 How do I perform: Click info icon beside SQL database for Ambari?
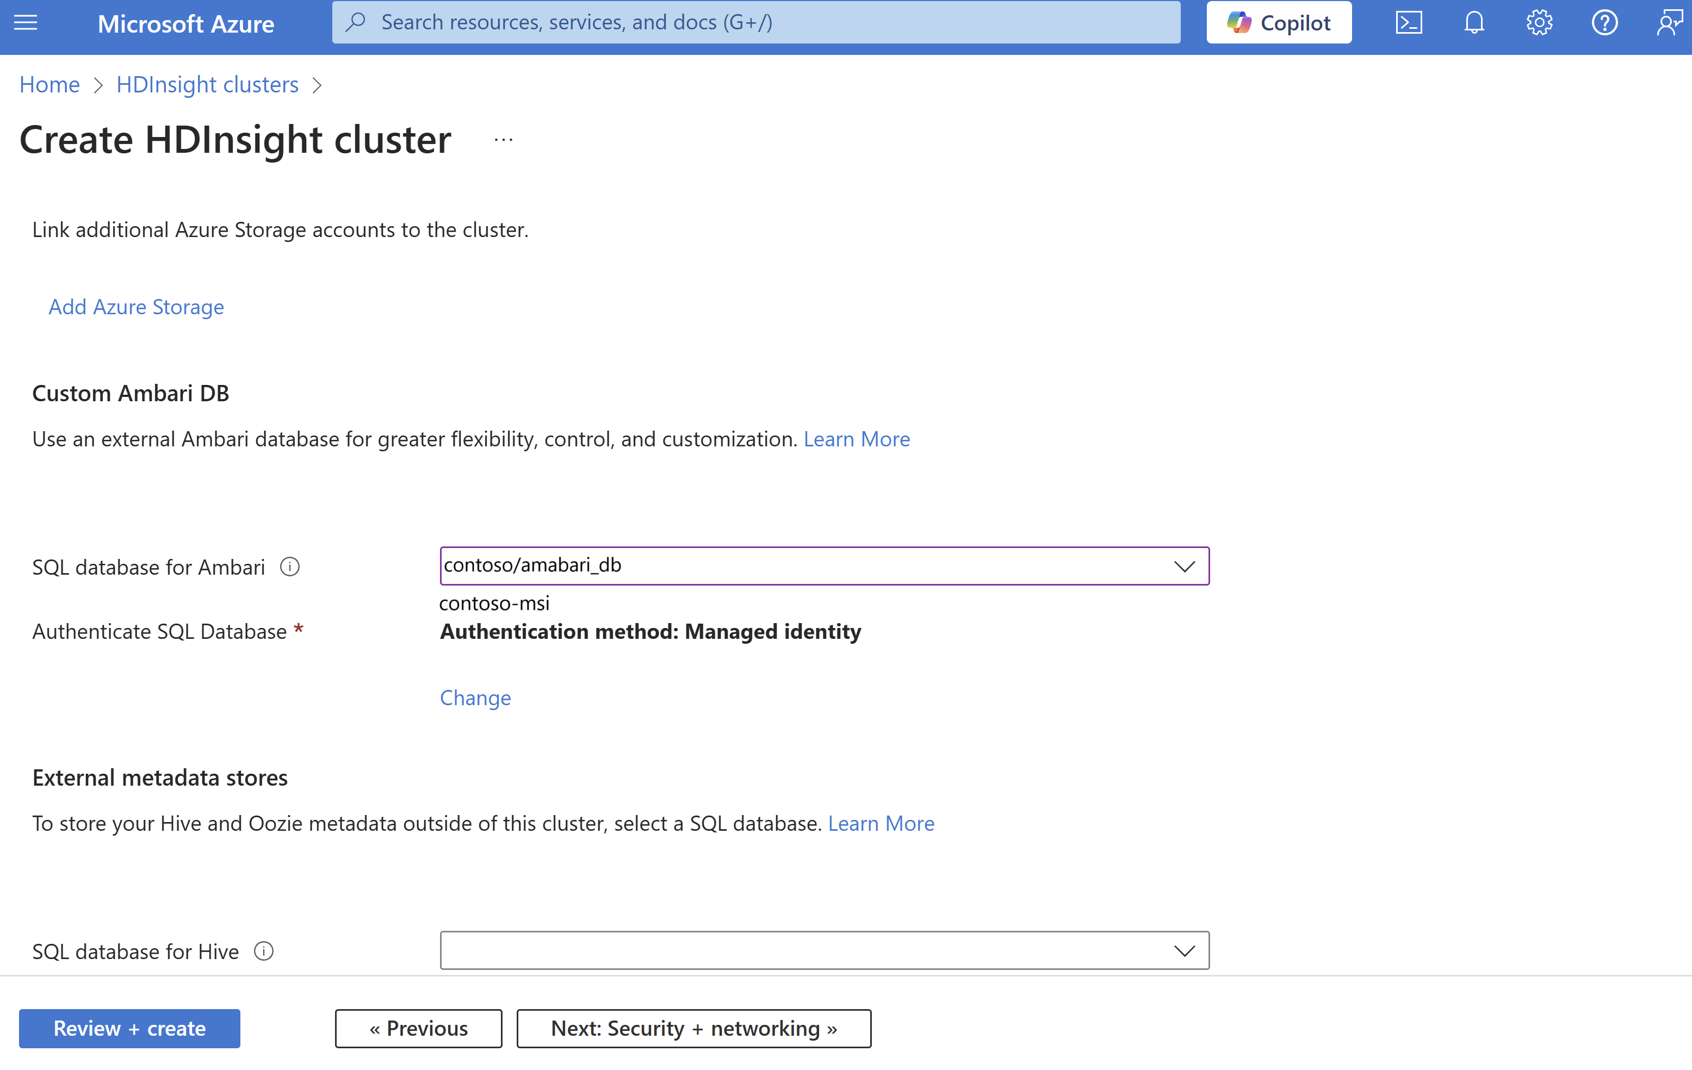[289, 567]
